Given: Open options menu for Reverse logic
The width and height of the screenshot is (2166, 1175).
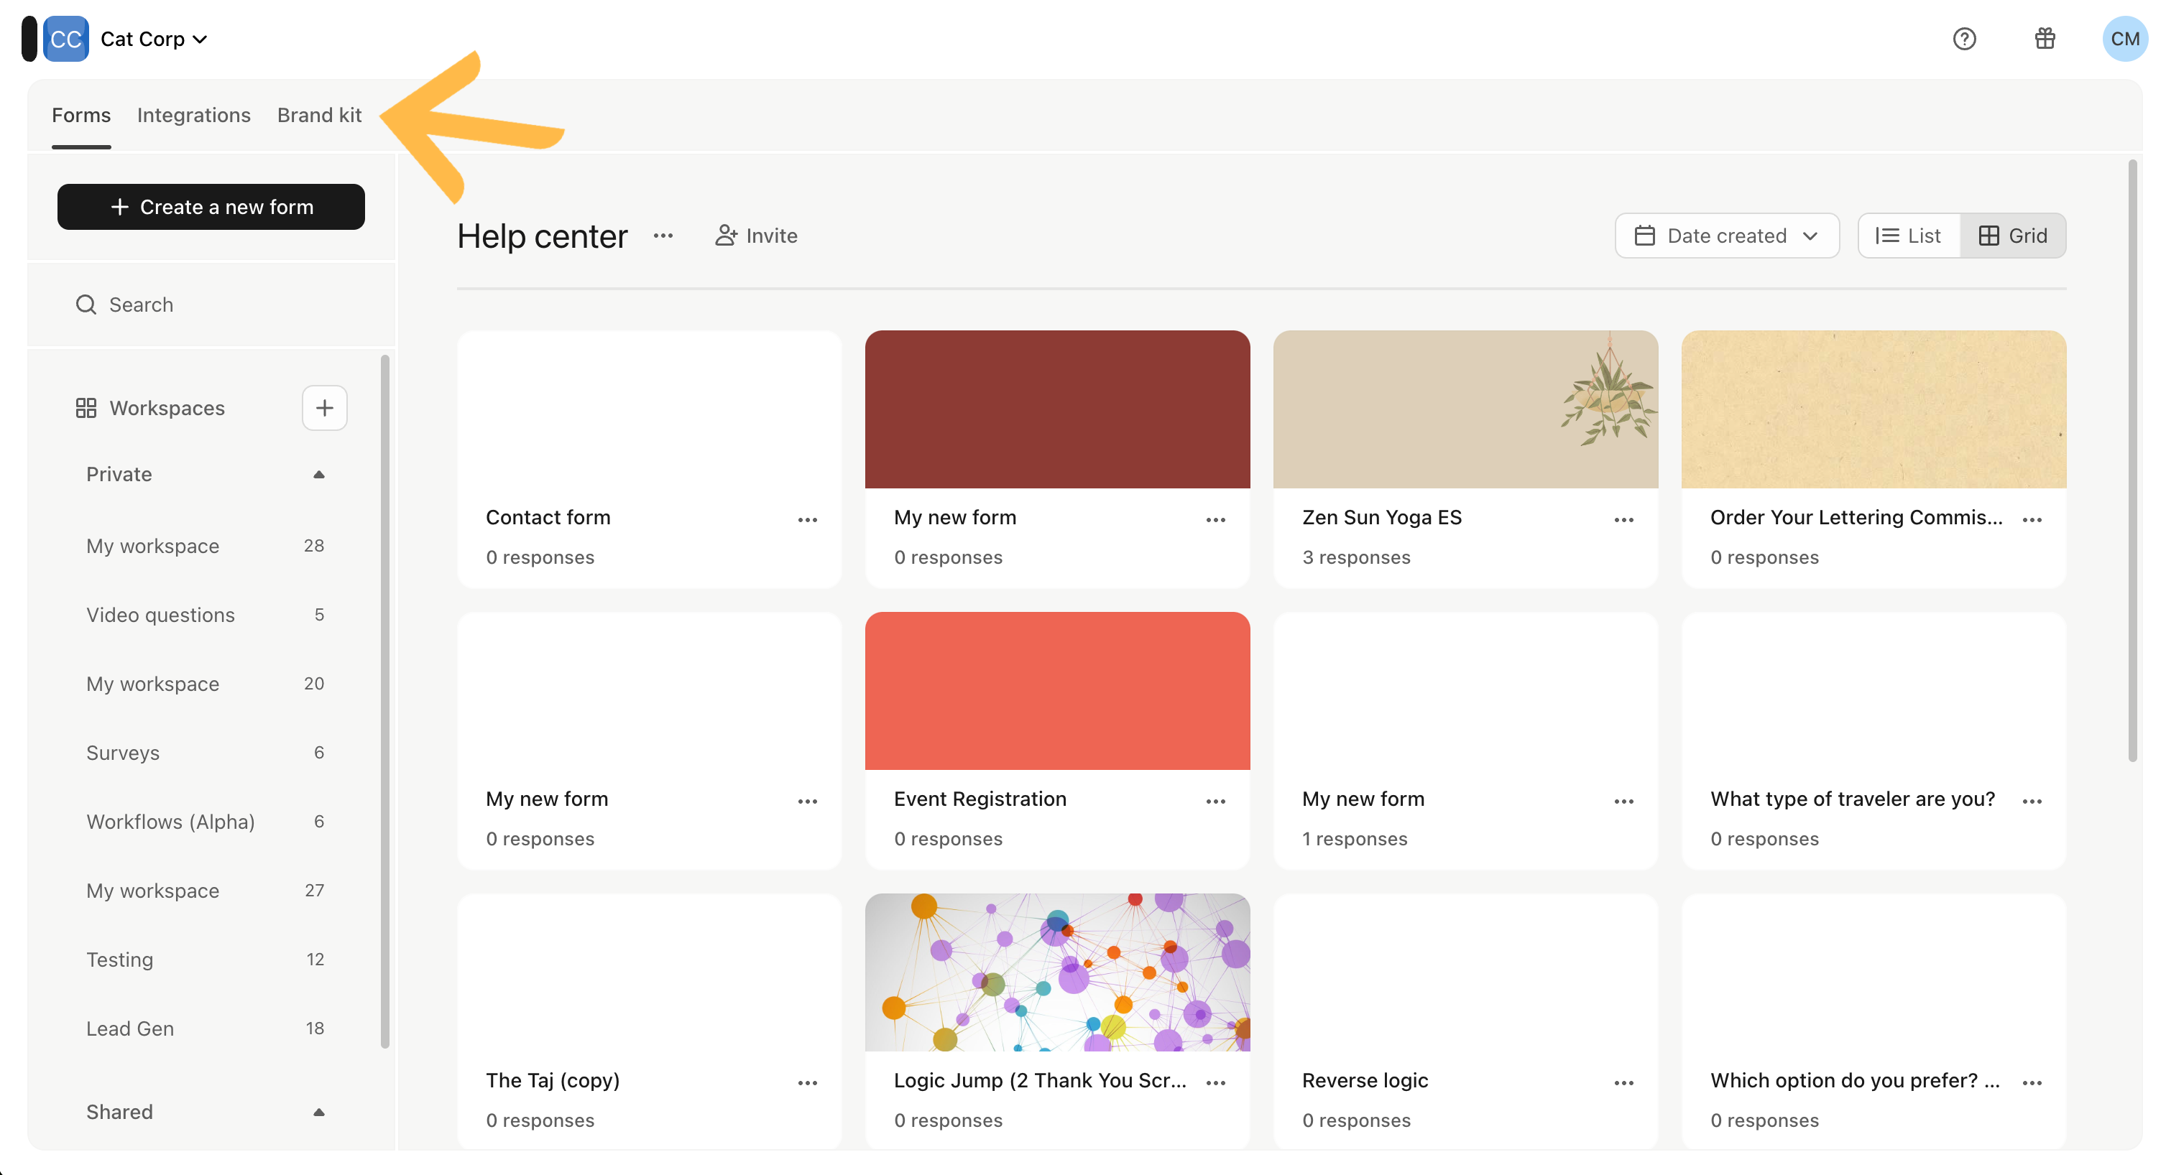Looking at the screenshot, I should point(1623,1082).
